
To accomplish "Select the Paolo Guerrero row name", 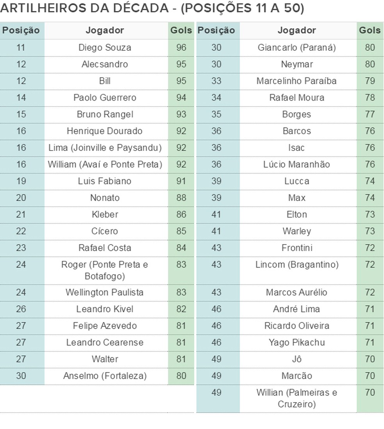I will [105, 97].
